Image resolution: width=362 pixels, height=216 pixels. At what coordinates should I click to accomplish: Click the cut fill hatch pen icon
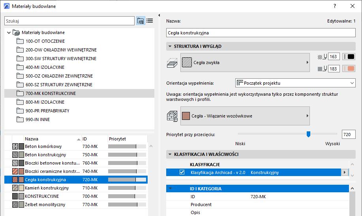point(322,57)
